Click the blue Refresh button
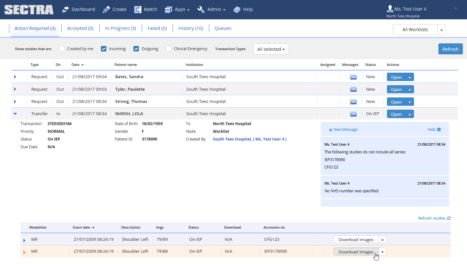 [x=450, y=49]
